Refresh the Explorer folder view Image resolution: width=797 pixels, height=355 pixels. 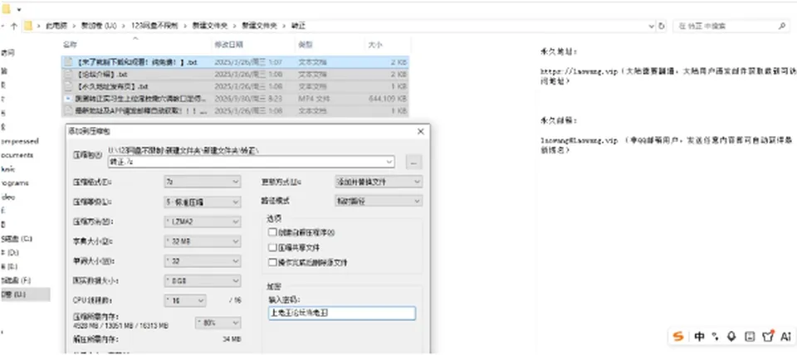point(662,26)
